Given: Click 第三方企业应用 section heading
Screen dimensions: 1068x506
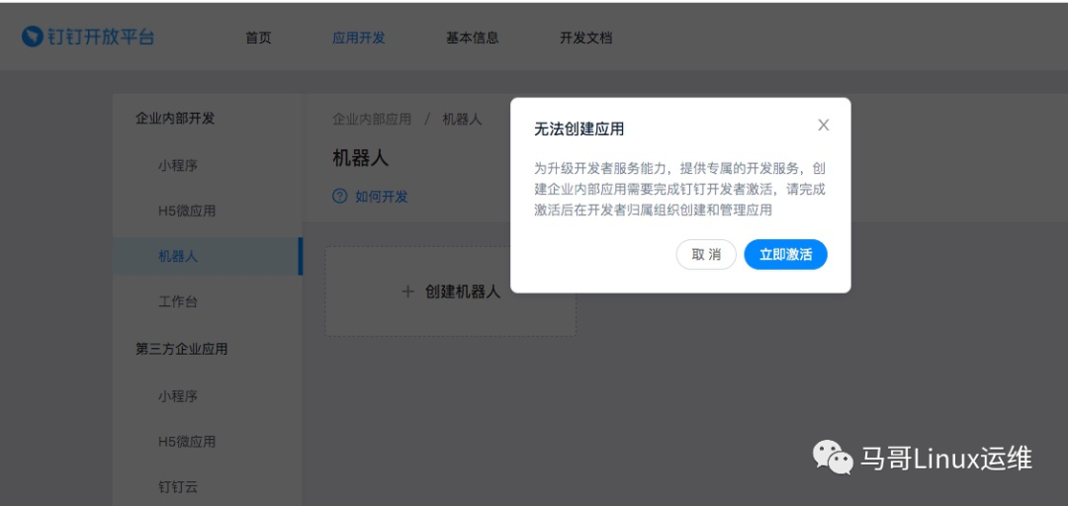Looking at the screenshot, I should coord(181,350).
